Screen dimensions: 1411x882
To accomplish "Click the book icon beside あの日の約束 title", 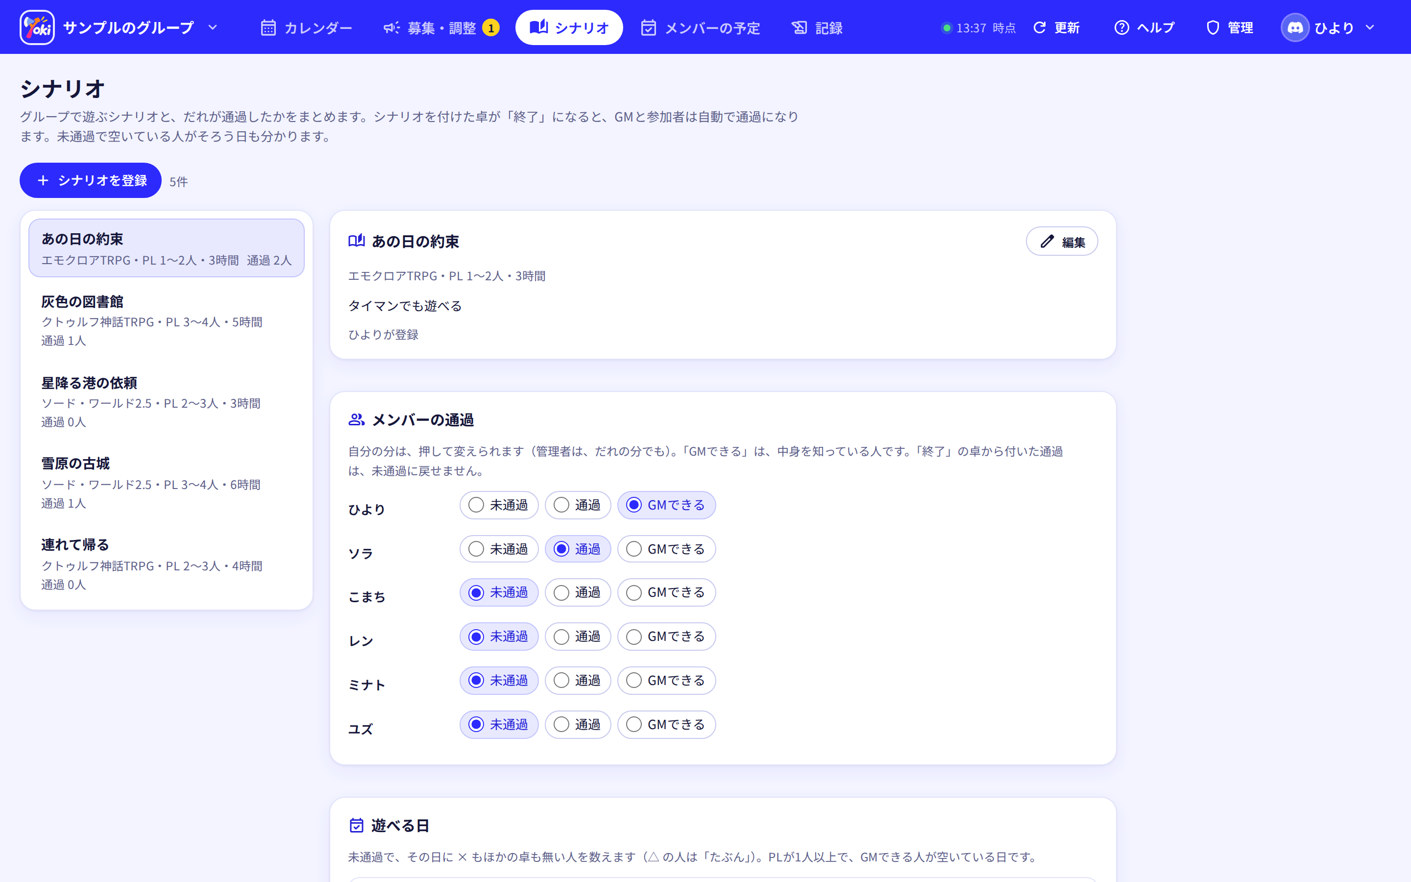I will click(x=356, y=241).
